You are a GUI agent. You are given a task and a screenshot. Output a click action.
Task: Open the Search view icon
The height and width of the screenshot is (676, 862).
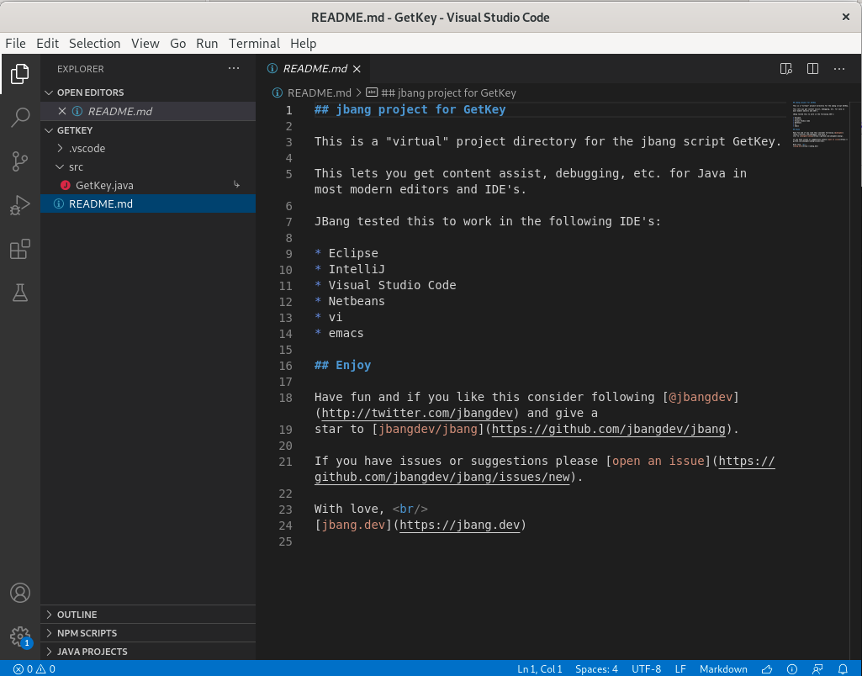click(x=20, y=117)
